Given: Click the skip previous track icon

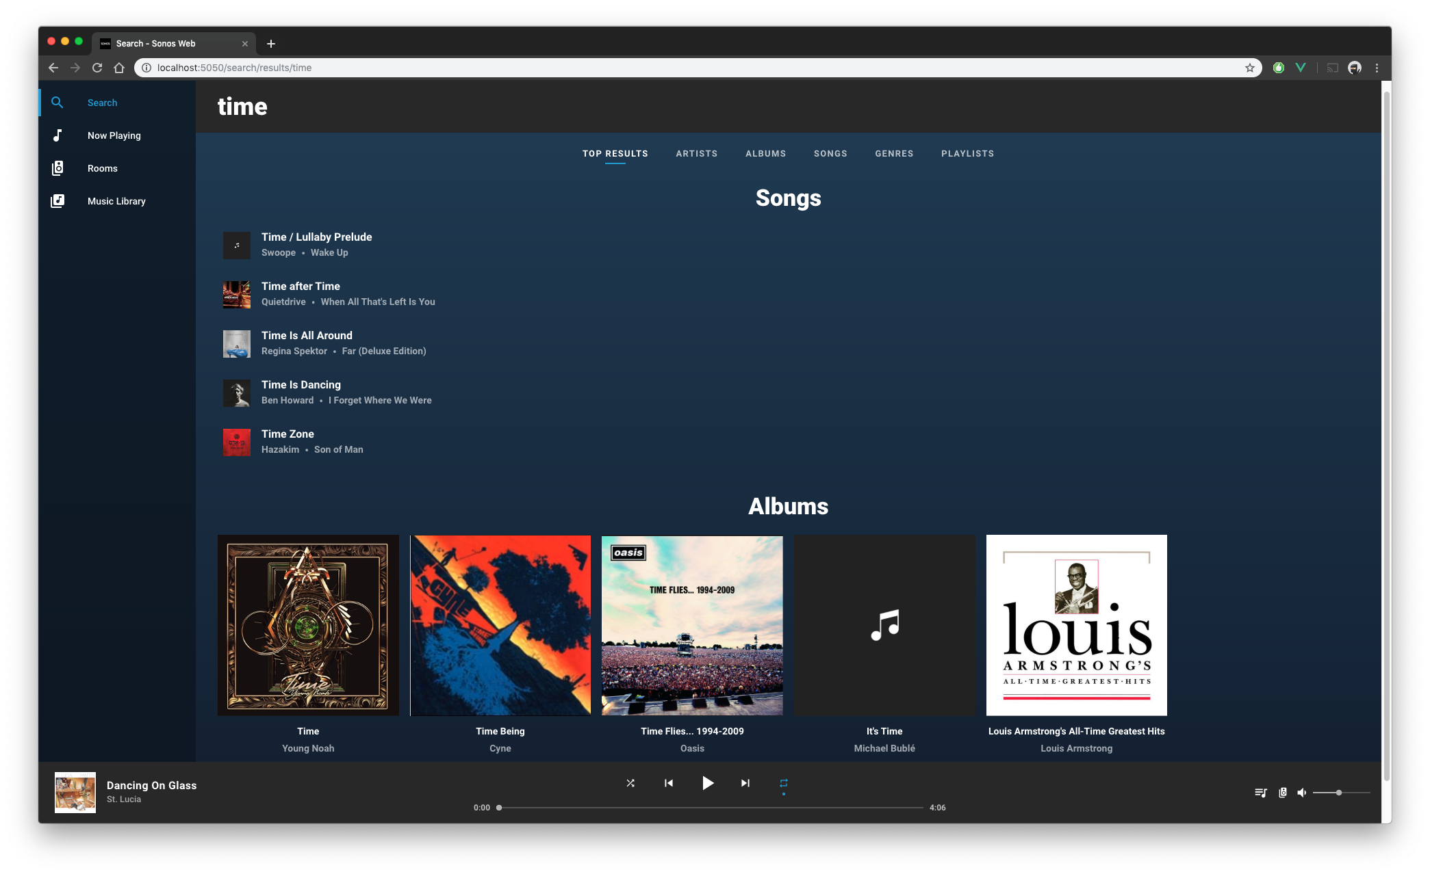Looking at the screenshot, I should (668, 783).
